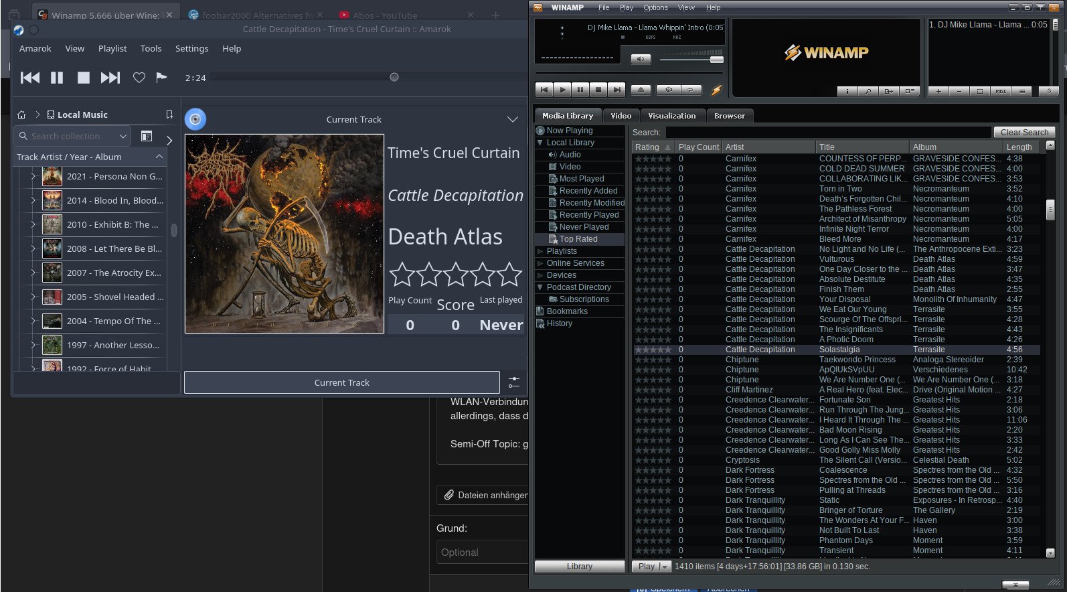The image size is (1067, 592).
Task: Click Winamp pause button
Action: [x=580, y=90]
